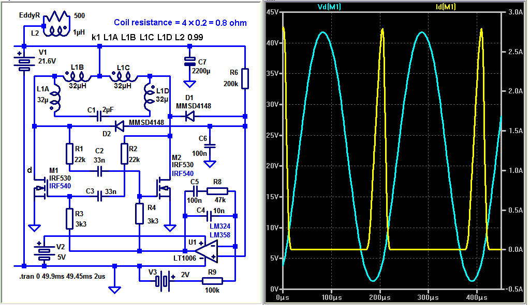Select the D1 MMSD4148 diode symbol
The width and height of the screenshot is (530, 305).
(190, 117)
